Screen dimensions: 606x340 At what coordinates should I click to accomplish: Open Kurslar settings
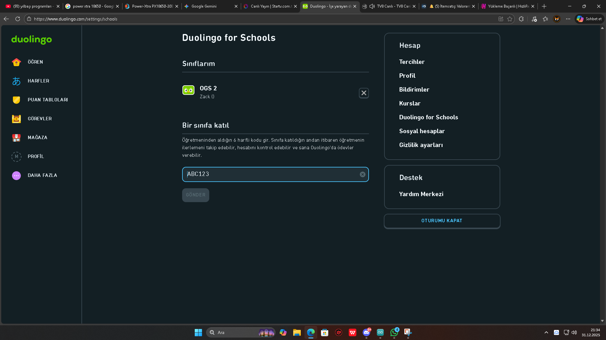(410, 104)
